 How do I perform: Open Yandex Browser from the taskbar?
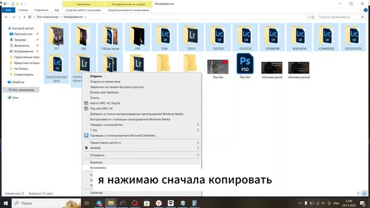tap(158, 203)
